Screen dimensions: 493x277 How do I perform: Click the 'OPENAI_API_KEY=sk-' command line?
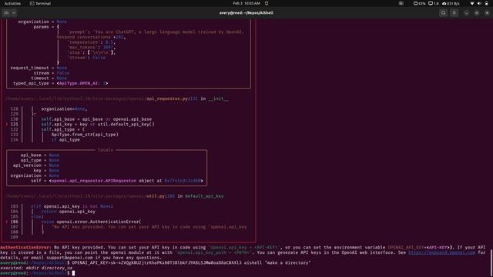[191, 263]
